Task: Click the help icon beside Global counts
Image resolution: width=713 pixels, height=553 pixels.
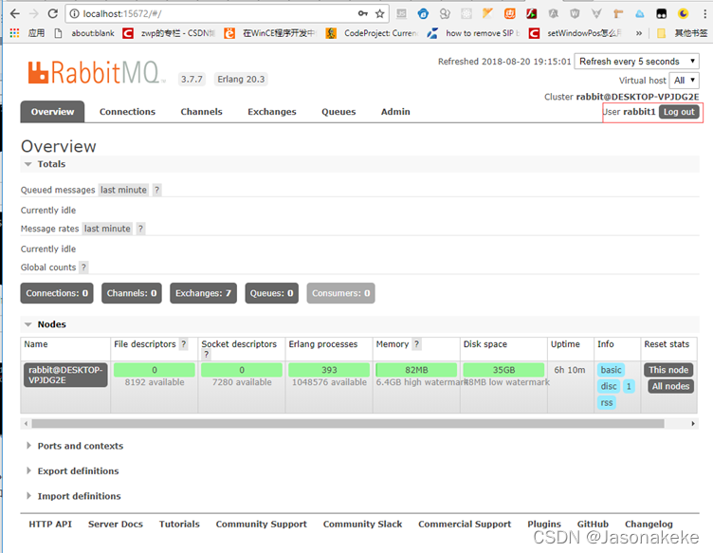Action: (x=83, y=267)
